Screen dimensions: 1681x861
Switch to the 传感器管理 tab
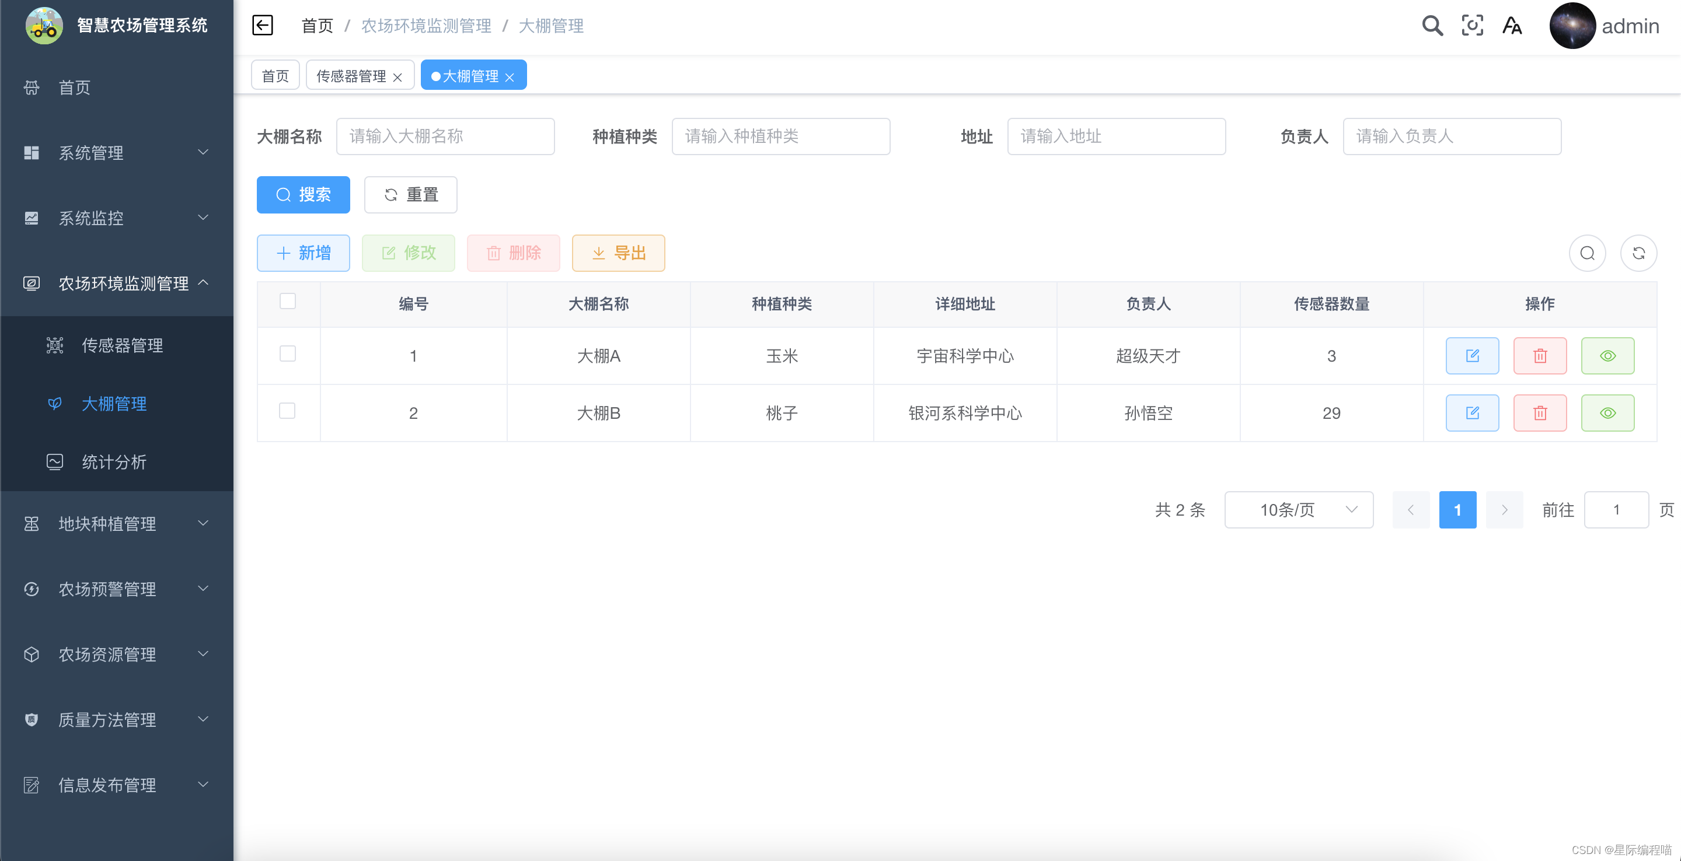coord(351,76)
